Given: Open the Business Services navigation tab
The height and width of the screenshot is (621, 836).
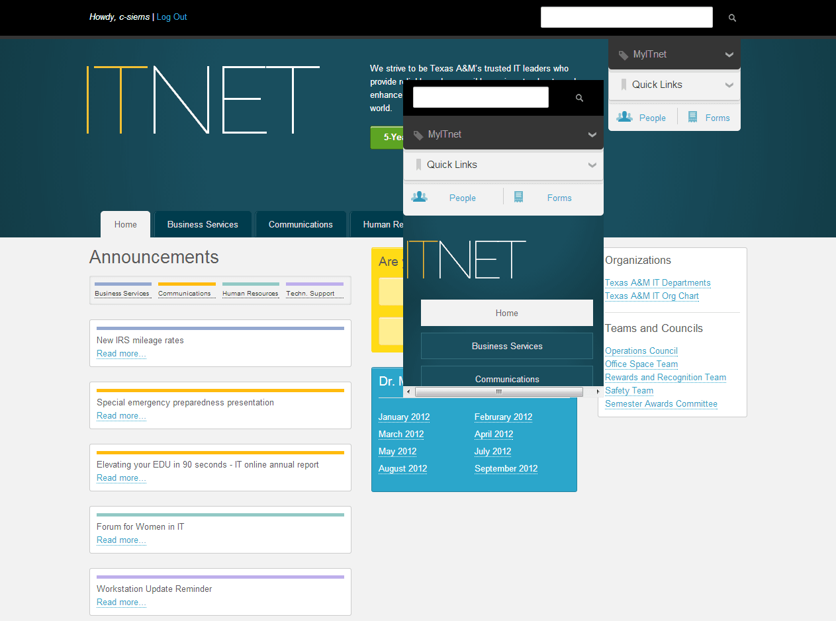Looking at the screenshot, I should (203, 224).
